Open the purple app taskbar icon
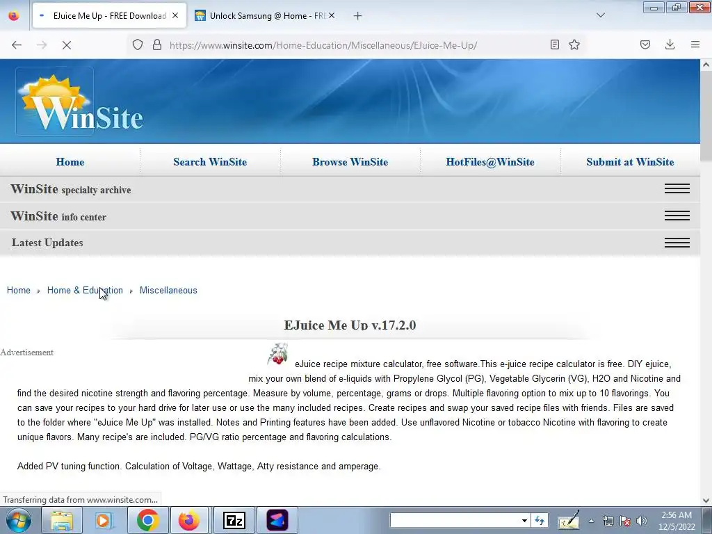 coord(277,520)
